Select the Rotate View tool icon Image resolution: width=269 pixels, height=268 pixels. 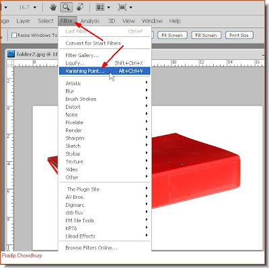(x=80, y=7)
